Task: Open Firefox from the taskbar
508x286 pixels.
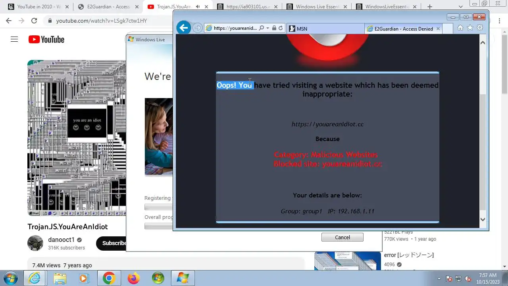Action: click(x=133, y=278)
